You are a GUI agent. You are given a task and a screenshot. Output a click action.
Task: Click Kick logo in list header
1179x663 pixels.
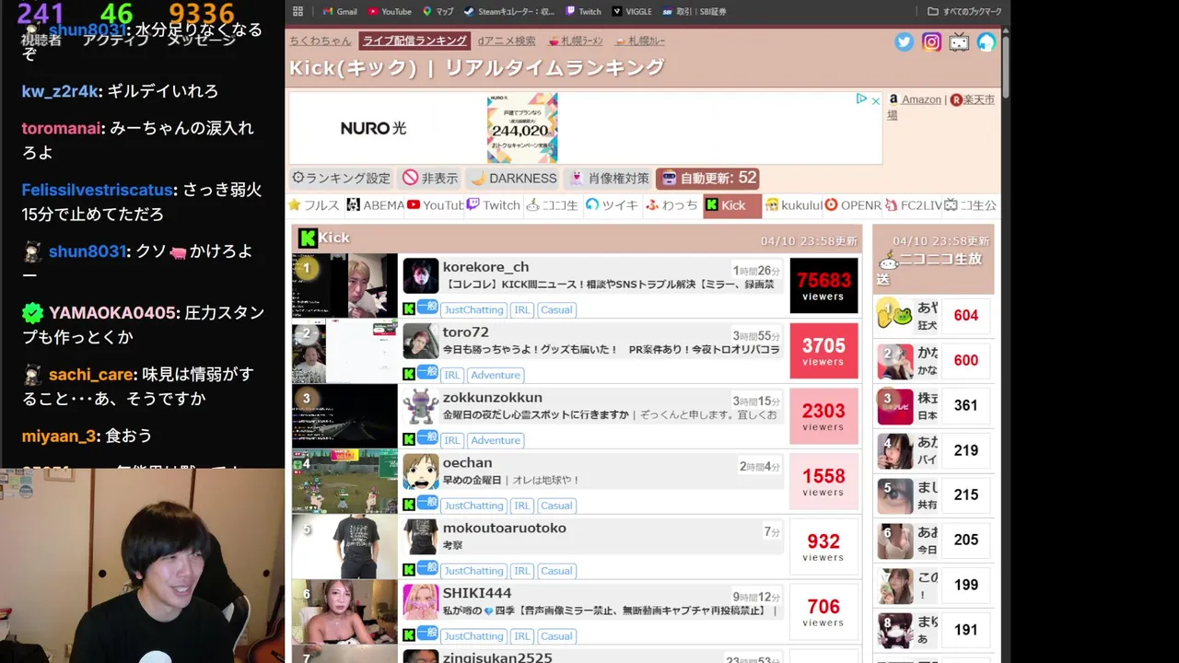coord(308,238)
